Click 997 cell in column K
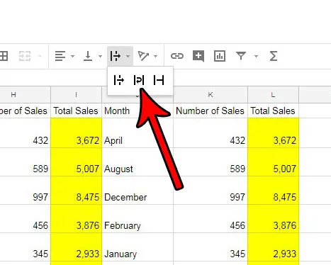Viewport: 331px width, 265px height. pyautogui.click(x=211, y=191)
